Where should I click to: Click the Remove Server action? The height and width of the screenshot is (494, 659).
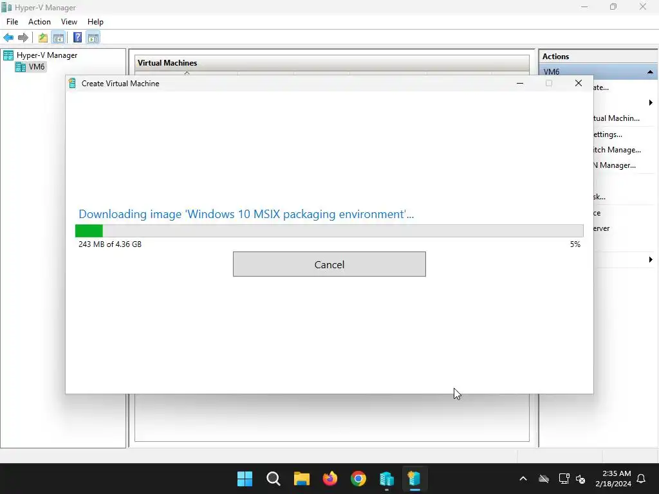pyautogui.click(x=602, y=228)
